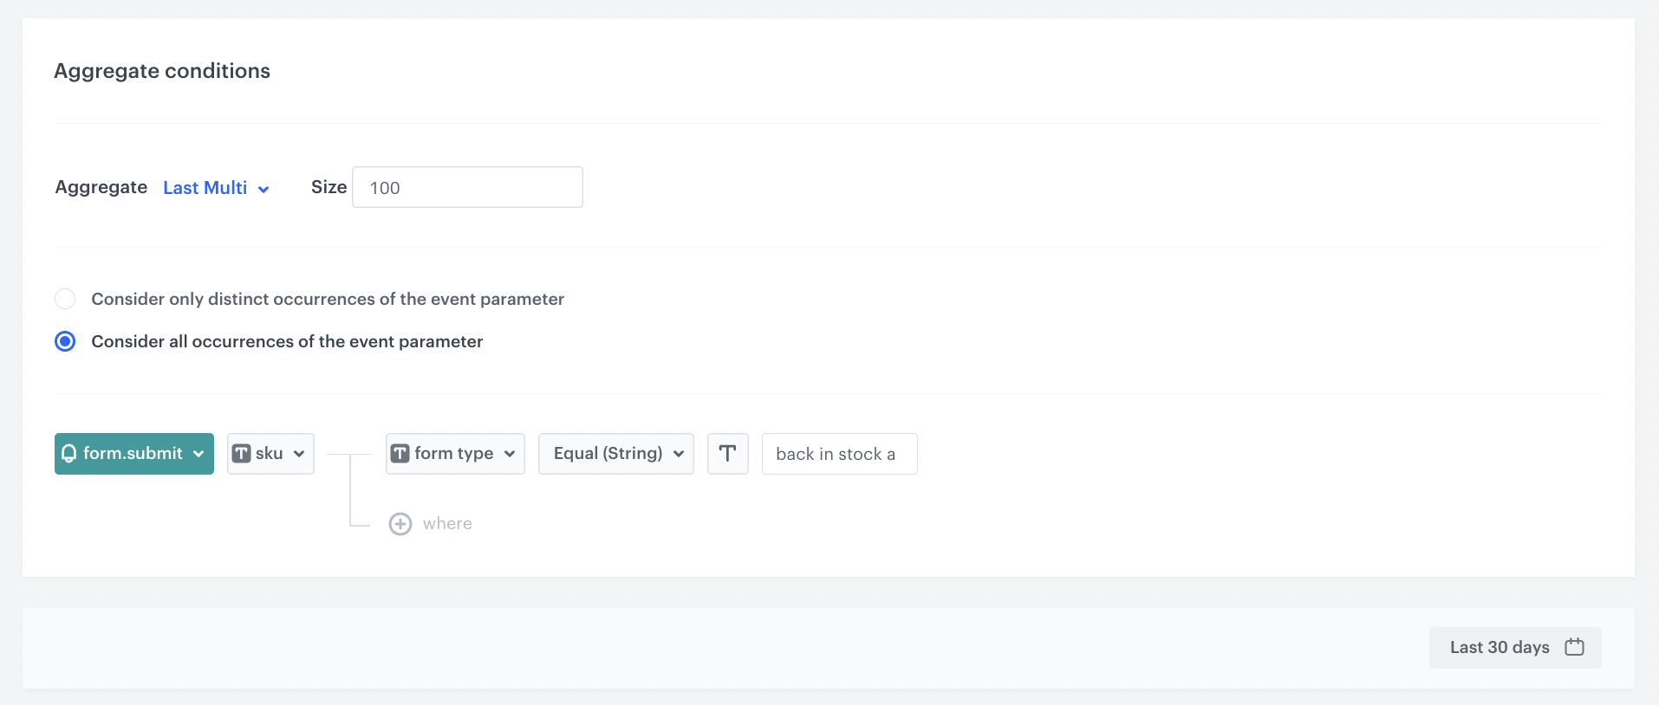Open the sku parameter dropdown

[x=270, y=454]
